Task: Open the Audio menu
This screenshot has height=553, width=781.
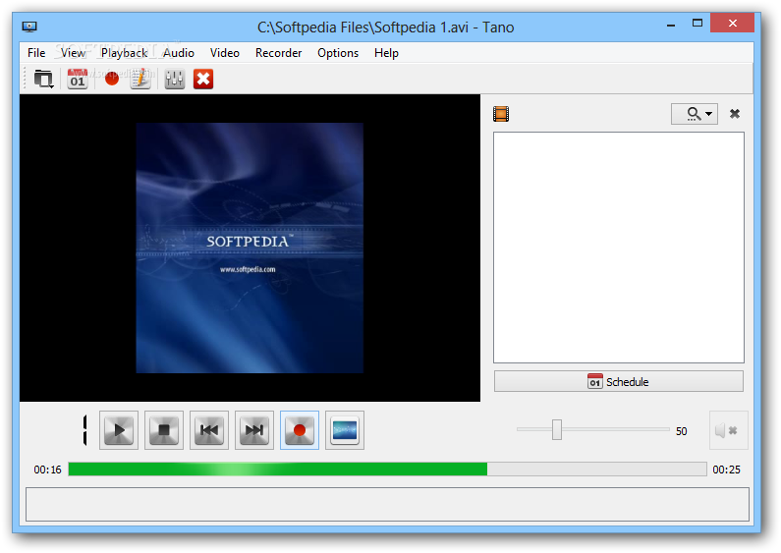Action: coord(179,53)
